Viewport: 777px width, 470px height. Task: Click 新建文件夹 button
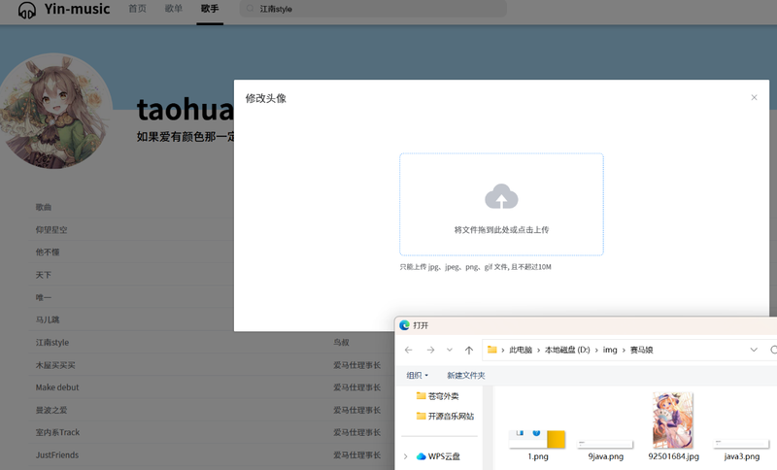coord(465,375)
